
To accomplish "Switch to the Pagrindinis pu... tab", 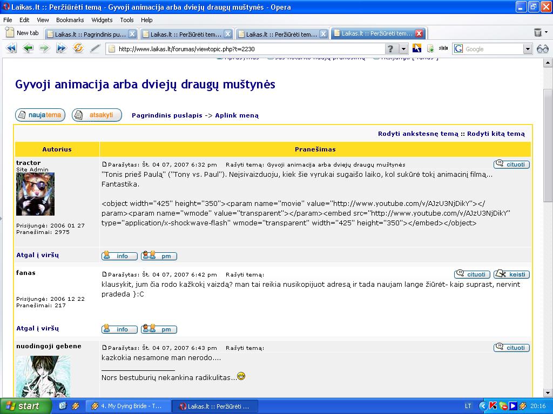I will point(91,34).
